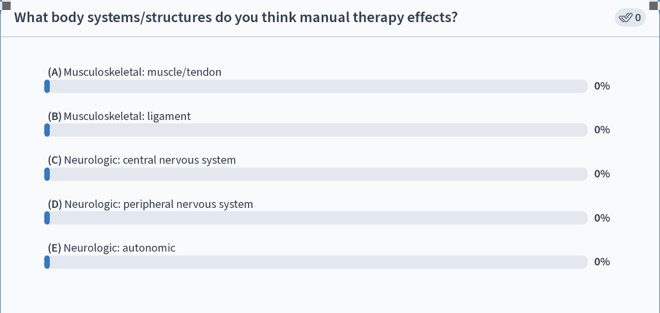Click the 0% value for ligament option
660x313 pixels.
point(602,130)
